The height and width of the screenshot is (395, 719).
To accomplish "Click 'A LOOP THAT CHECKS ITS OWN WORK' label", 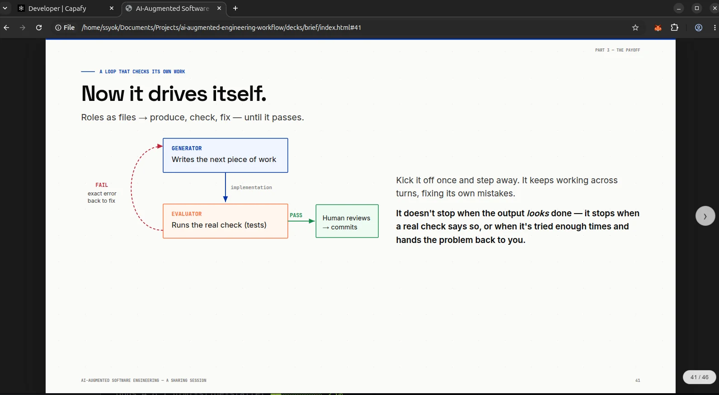I will coord(142,71).
